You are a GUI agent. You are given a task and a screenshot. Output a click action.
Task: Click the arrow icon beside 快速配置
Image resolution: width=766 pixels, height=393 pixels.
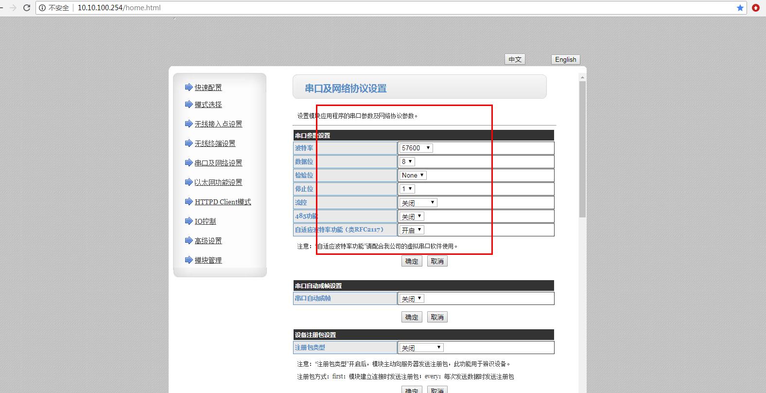coord(189,87)
